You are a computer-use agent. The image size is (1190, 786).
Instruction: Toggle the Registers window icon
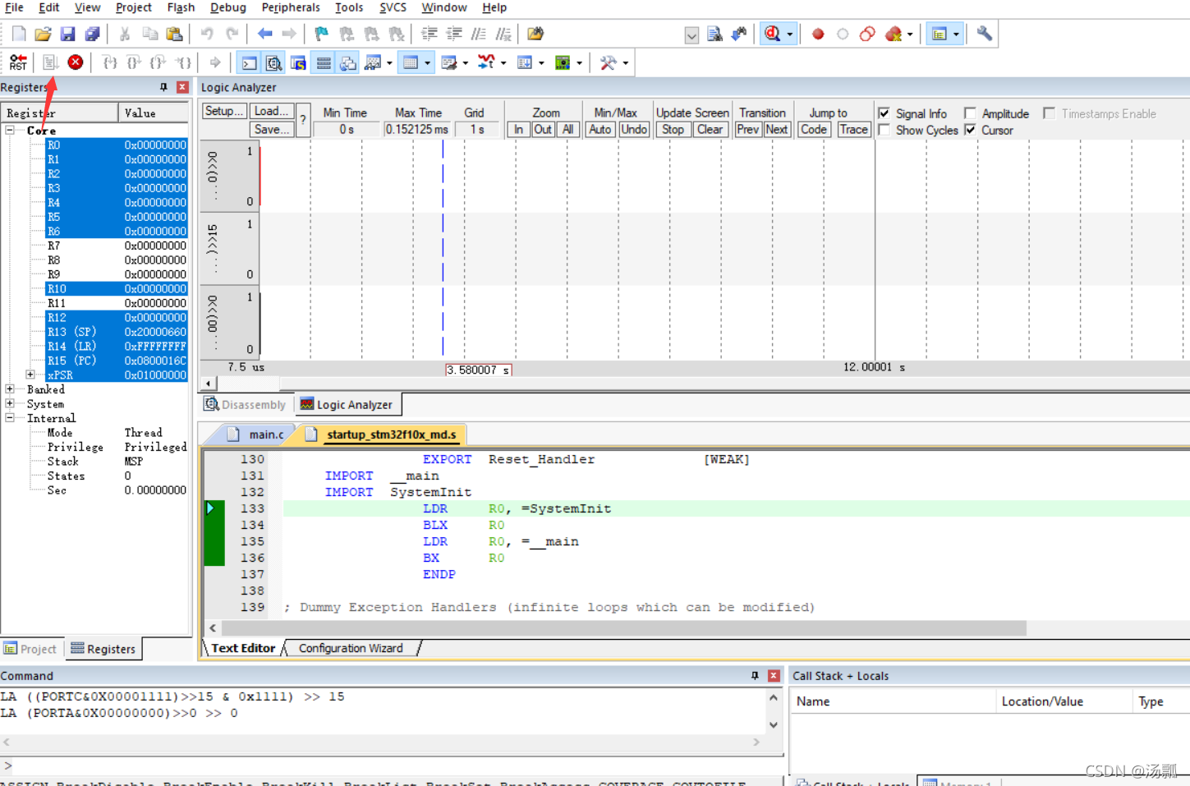point(324,62)
